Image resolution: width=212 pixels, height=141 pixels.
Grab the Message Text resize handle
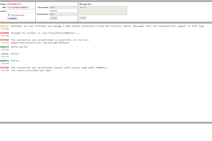tap(126, 14)
